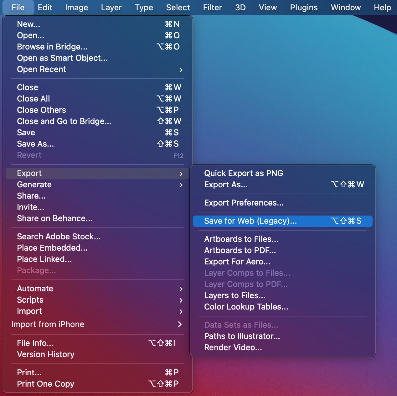
Task: Click Browse in Bridge... item
Action: tap(52, 47)
